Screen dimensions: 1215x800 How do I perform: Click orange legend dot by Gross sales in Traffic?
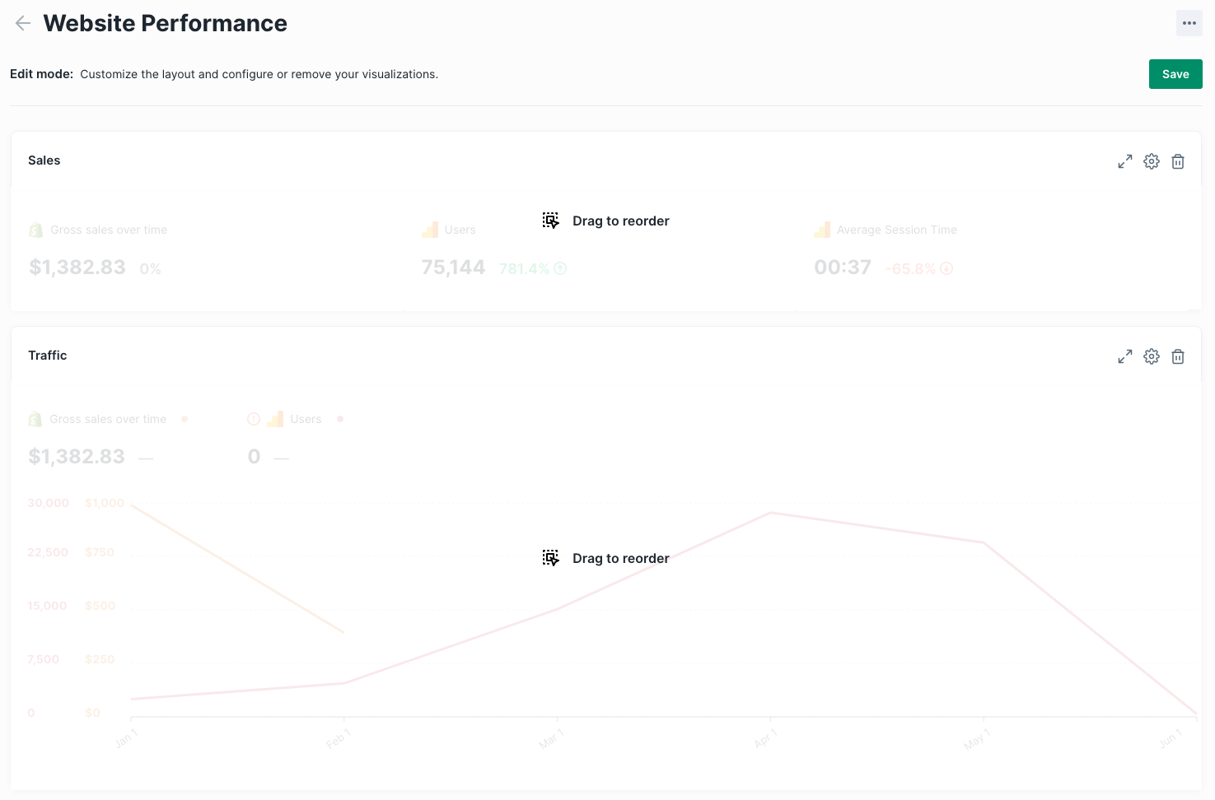click(185, 419)
